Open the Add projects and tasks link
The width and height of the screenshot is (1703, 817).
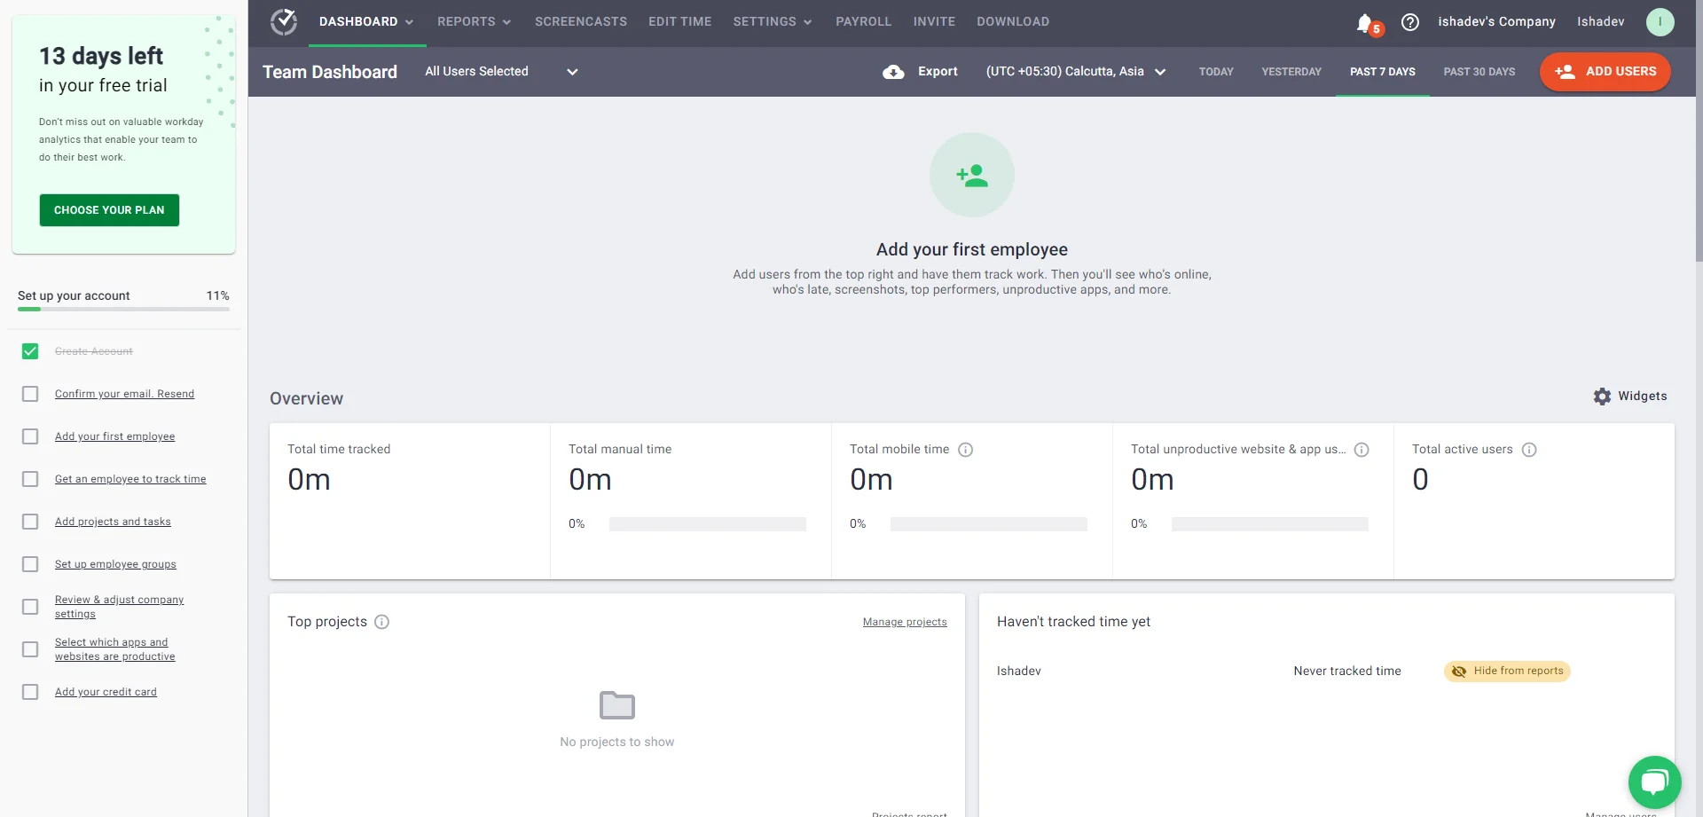pos(113,522)
